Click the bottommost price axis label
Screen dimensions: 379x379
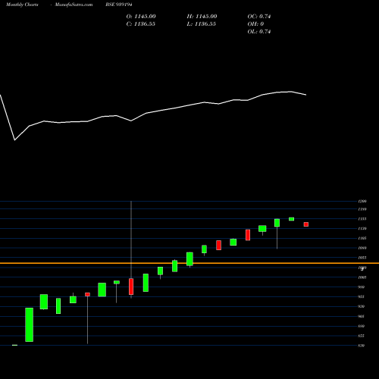pos(361,346)
